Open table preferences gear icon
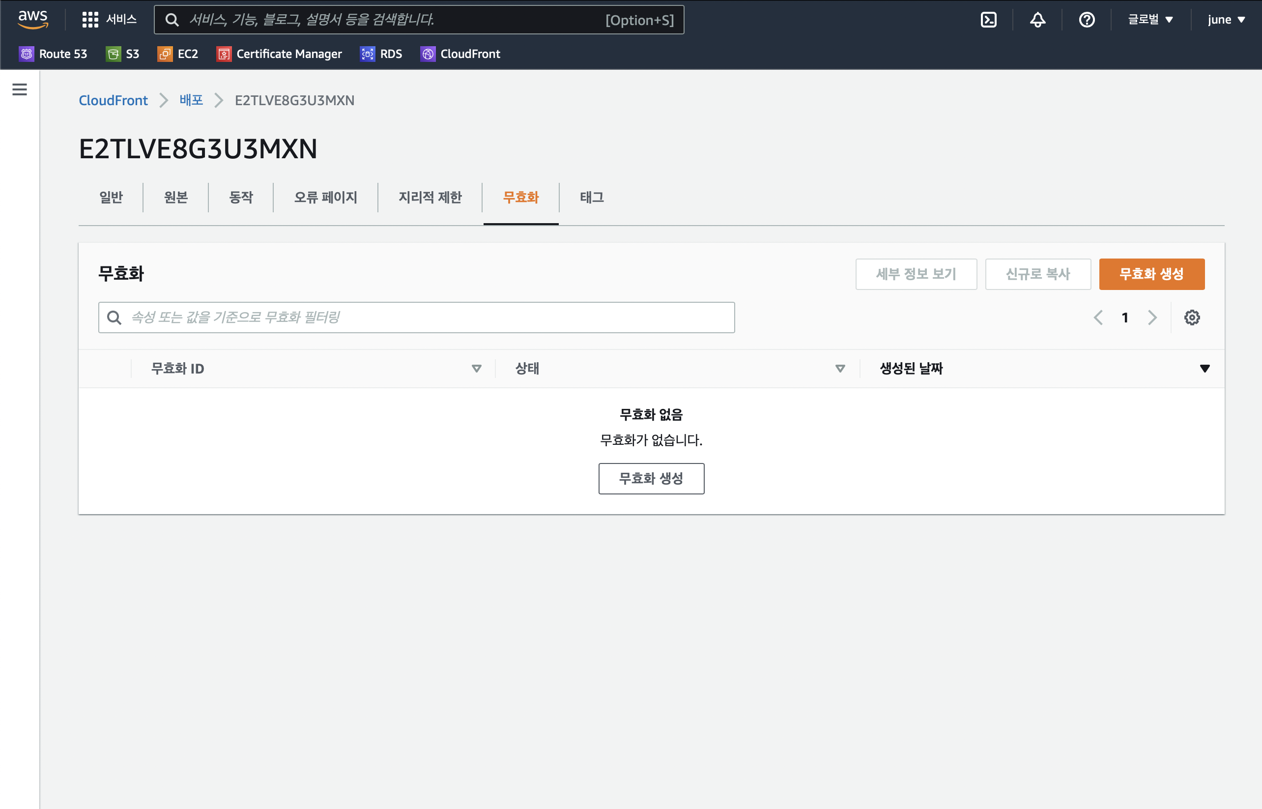Viewport: 1262px width, 809px height. click(1192, 318)
